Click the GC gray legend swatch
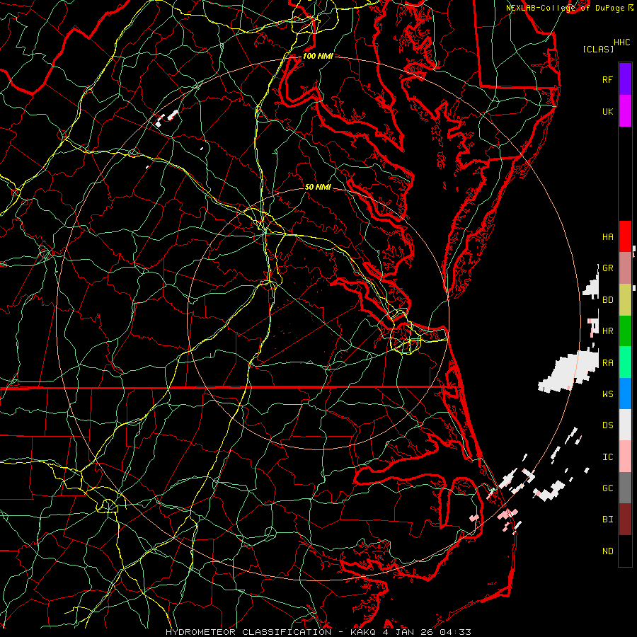 625,488
